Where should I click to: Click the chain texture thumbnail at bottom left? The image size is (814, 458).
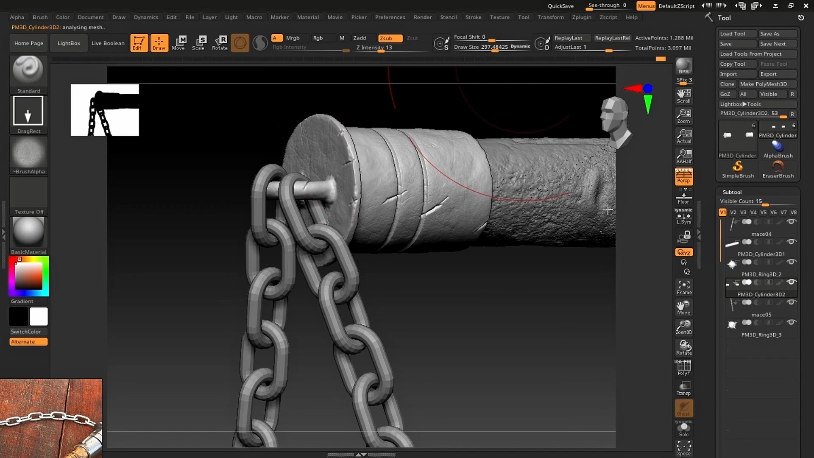click(50, 418)
